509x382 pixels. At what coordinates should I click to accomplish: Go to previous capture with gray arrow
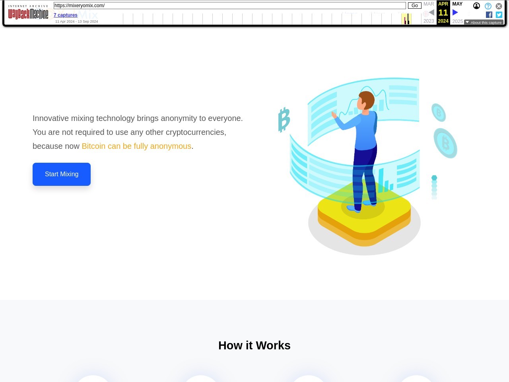point(431,12)
